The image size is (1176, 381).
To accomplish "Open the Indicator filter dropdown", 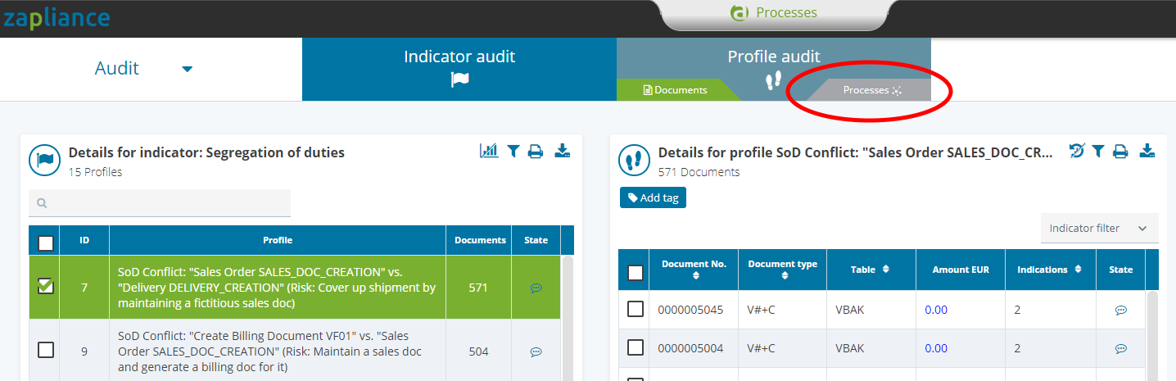I will click(x=1099, y=229).
